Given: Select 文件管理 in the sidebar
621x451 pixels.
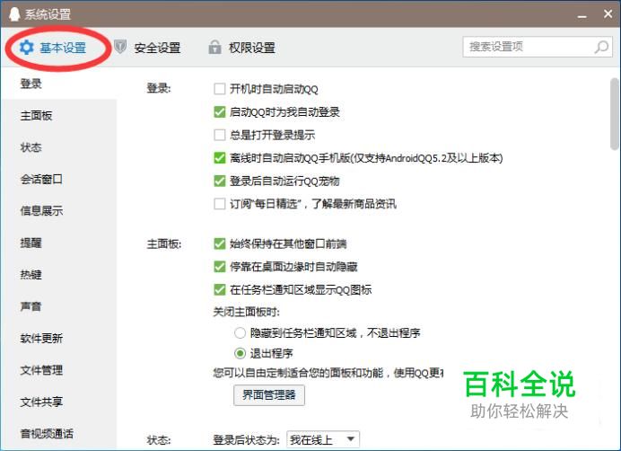Looking at the screenshot, I should pos(58,370).
